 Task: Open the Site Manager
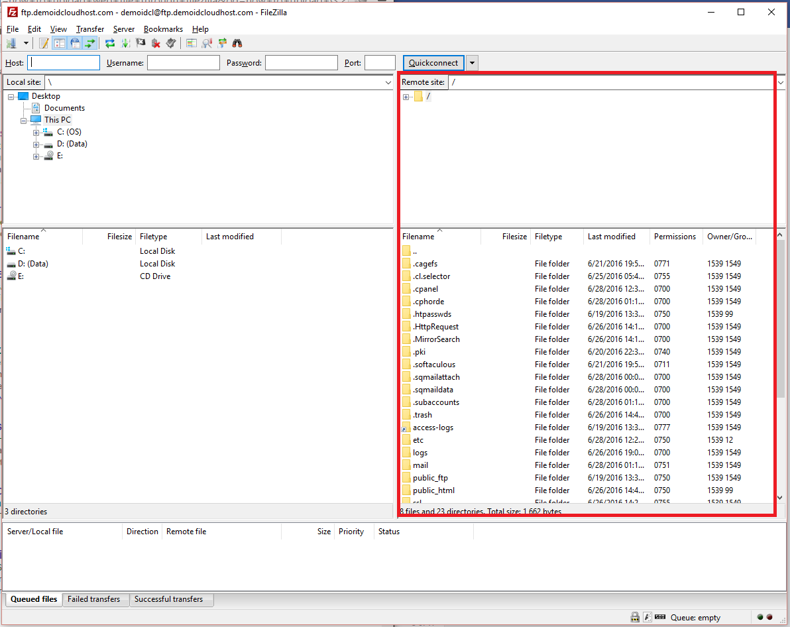pos(12,42)
